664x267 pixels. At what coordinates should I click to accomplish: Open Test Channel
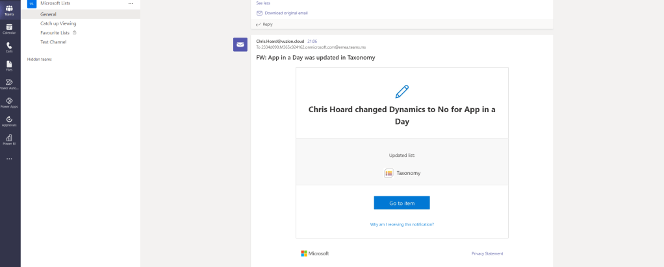click(53, 42)
